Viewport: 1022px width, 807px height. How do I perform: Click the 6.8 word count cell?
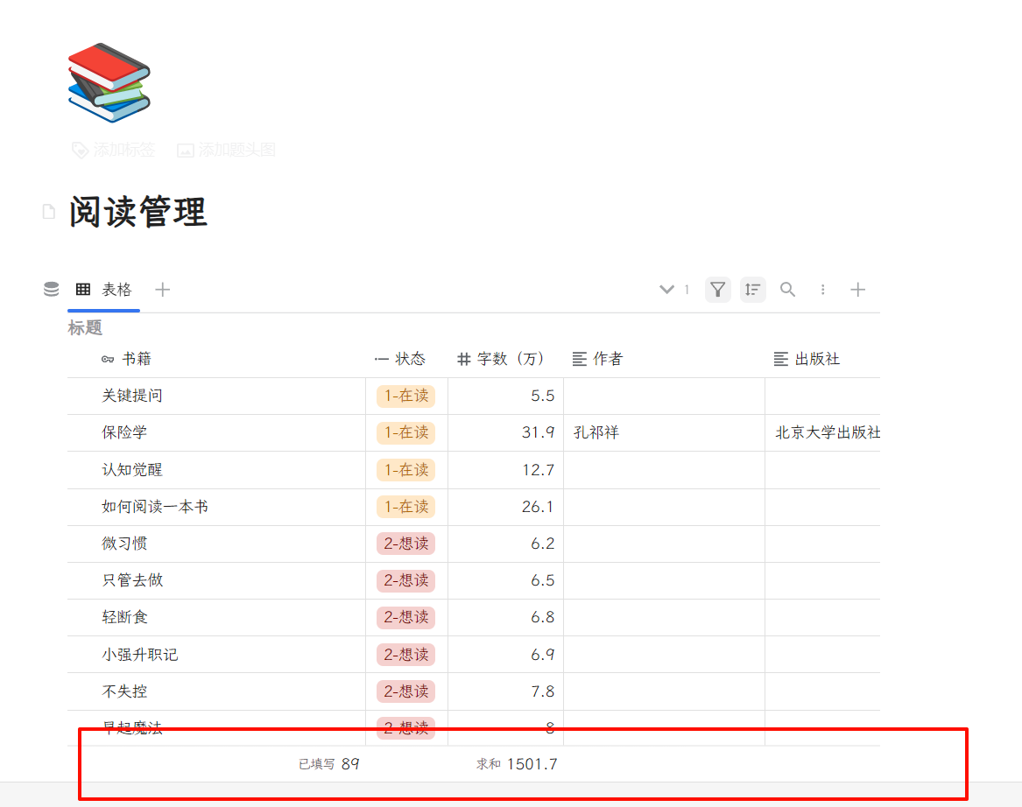pyautogui.click(x=506, y=617)
